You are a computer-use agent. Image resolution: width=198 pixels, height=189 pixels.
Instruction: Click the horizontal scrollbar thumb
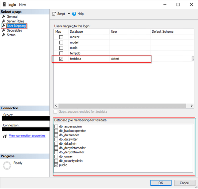tap(122, 106)
